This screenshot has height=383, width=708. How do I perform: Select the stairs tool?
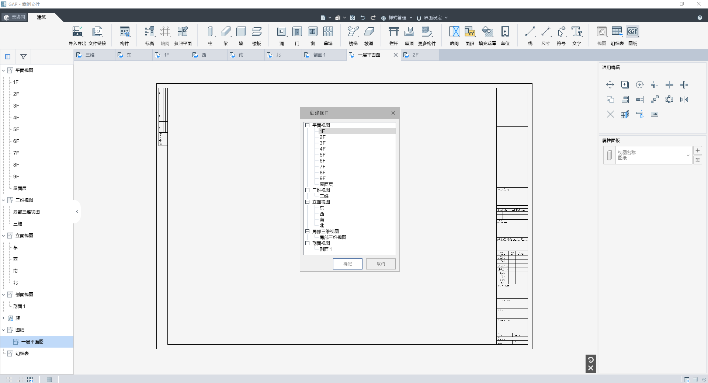tap(353, 36)
